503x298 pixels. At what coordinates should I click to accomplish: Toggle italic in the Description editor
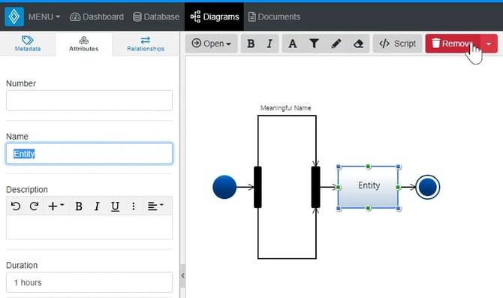click(97, 206)
